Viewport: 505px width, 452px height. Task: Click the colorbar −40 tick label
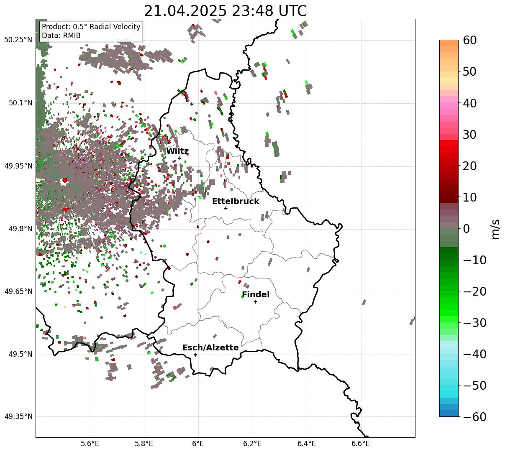474,354
